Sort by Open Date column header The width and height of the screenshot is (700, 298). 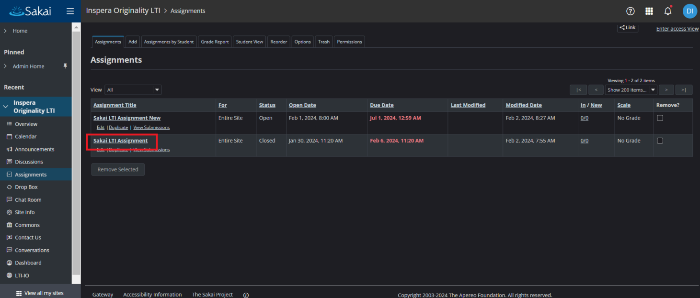pos(302,105)
